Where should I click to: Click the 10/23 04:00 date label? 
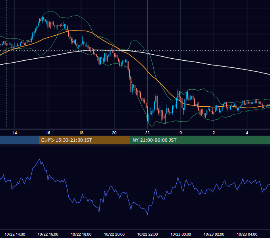pyautogui.click(x=247, y=234)
